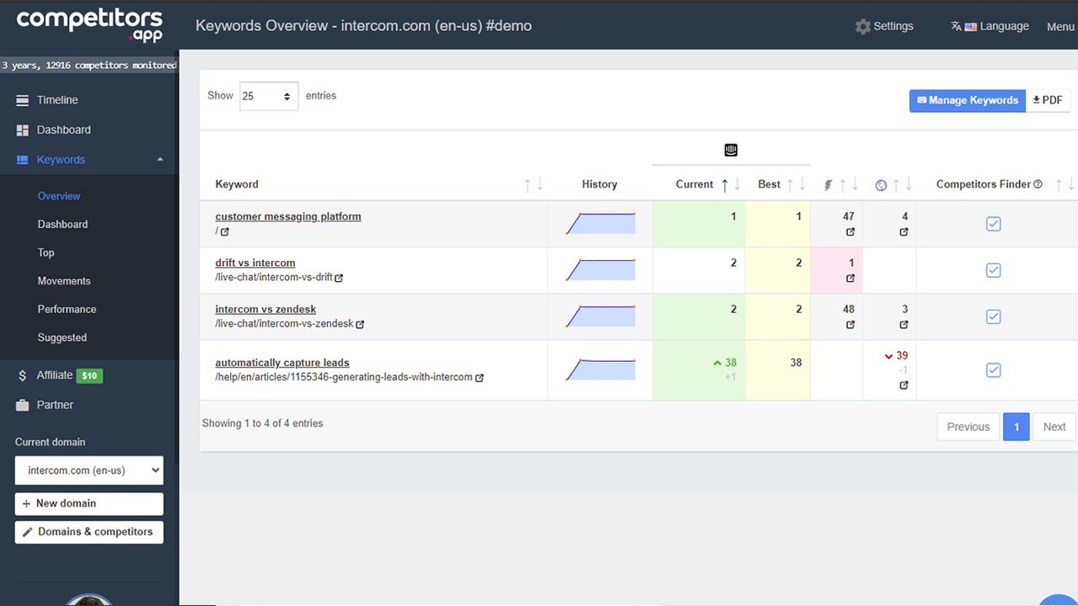Open the Show entries count dropdown
This screenshot has width=1078, height=606.
(x=268, y=97)
